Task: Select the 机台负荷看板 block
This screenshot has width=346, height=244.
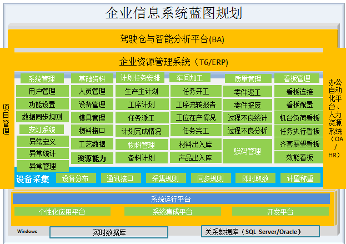Action: coord(299,117)
